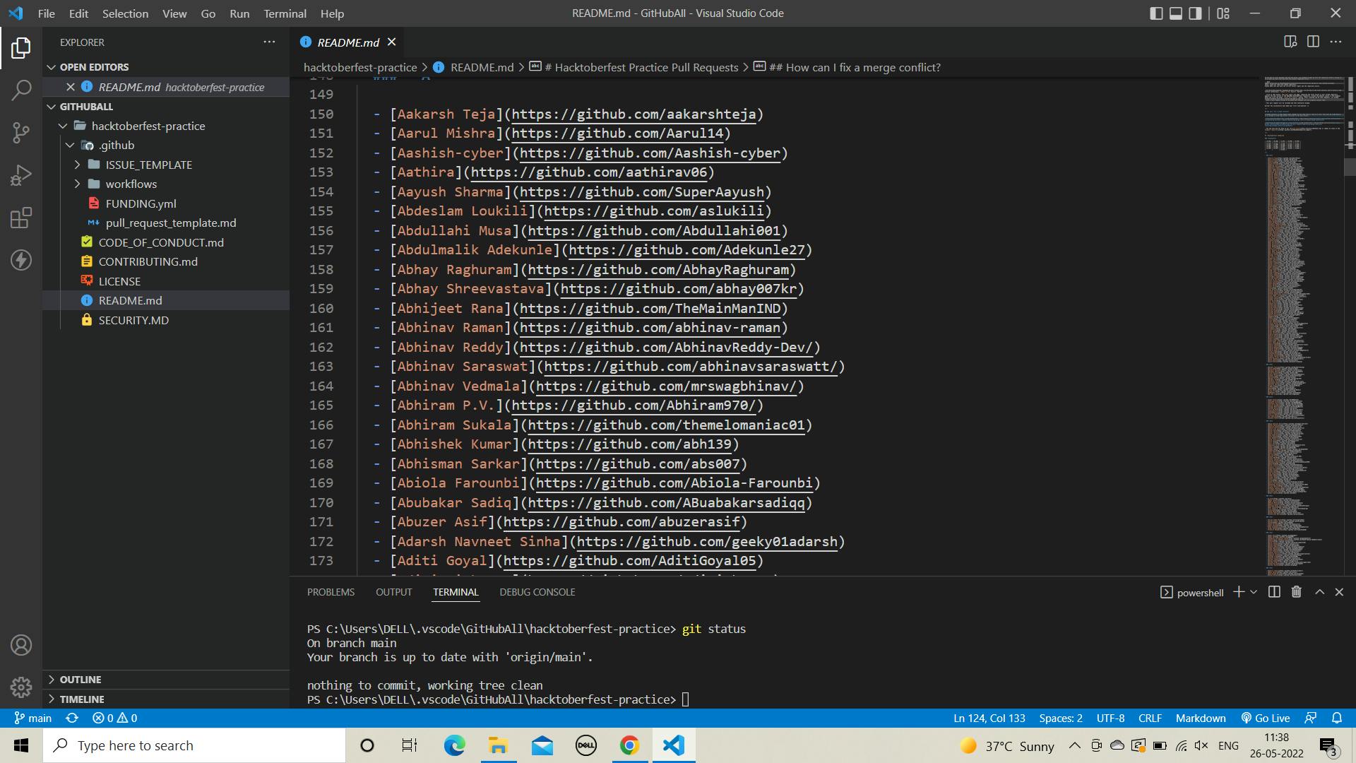The image size is (1356, 763).
Task: Collapse the GITHUBALL workspace section
Action: point(166,107)
